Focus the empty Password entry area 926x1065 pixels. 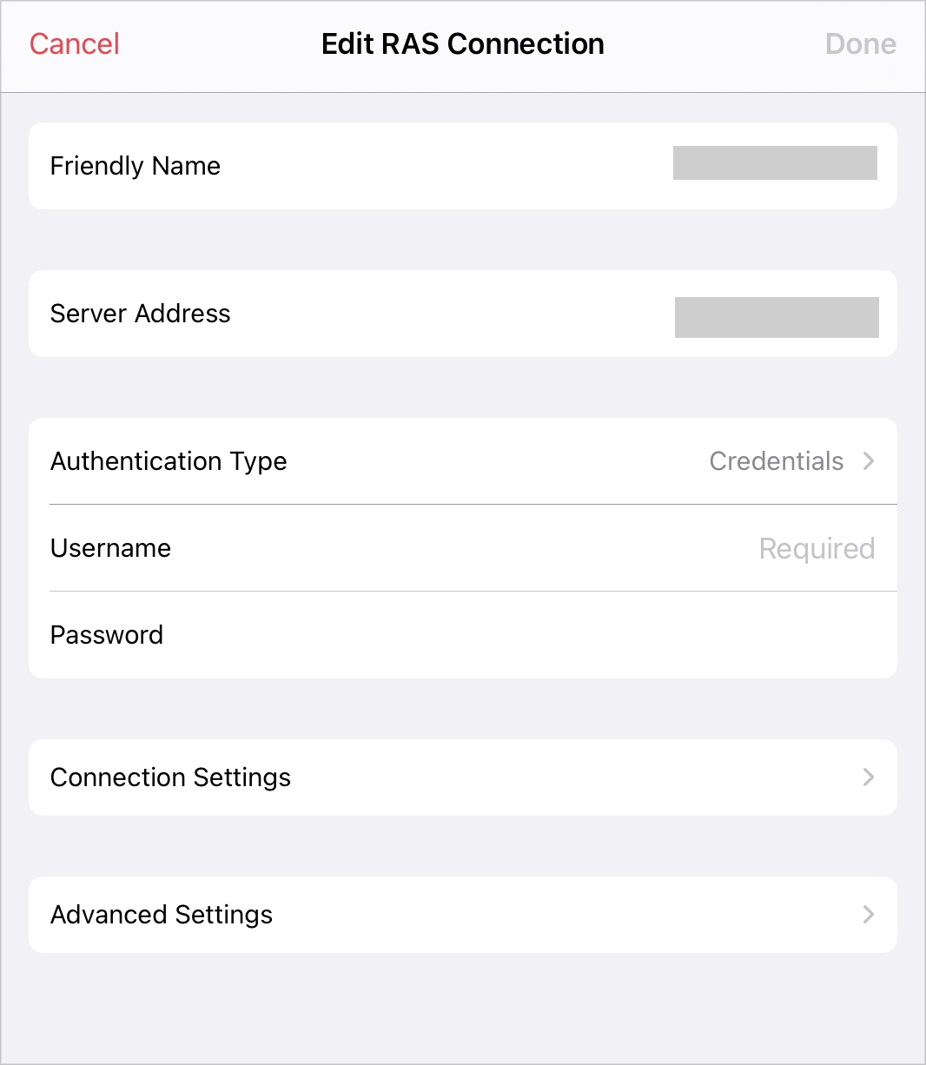[x=608, y=635]
